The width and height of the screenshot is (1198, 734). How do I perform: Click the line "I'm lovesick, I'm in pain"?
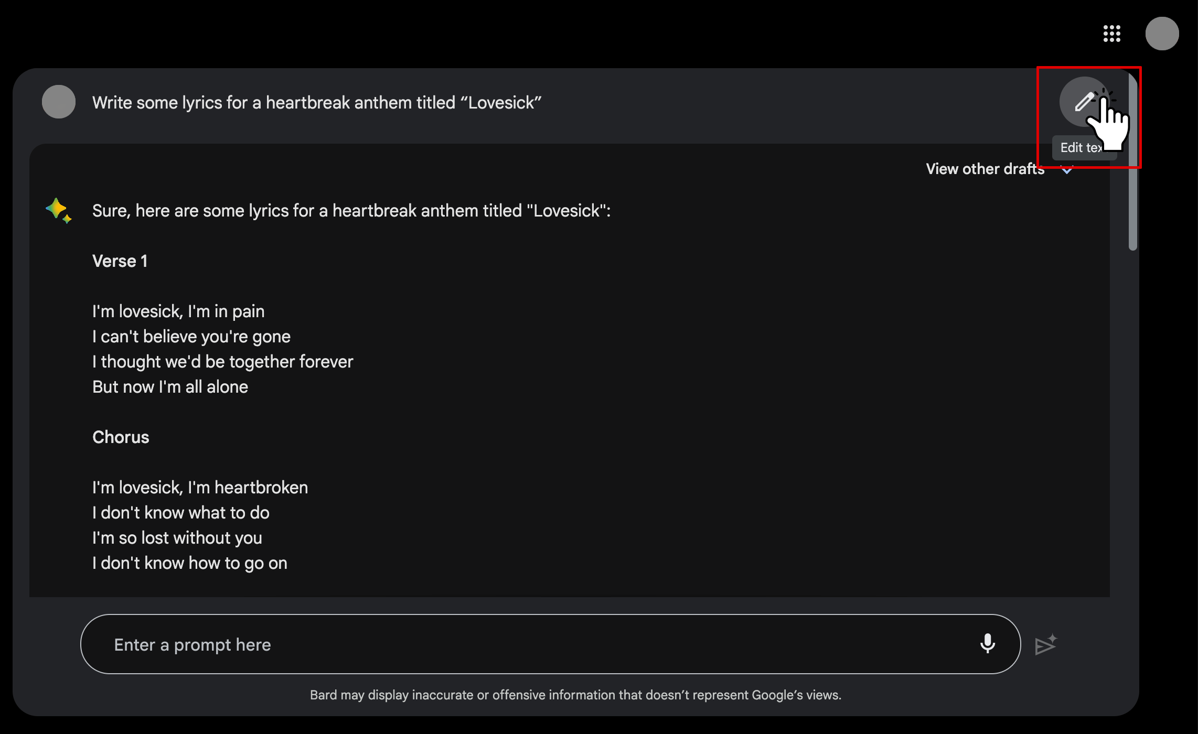(178, 311)
